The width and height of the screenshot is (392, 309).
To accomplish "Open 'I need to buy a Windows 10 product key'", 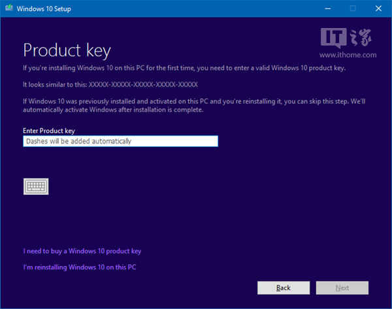I will [82, 251].
